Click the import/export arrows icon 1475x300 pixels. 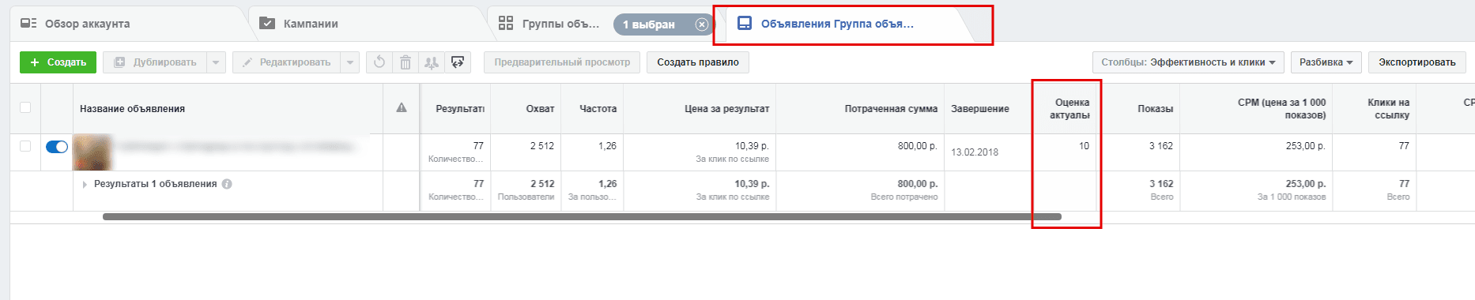(458, 62)
